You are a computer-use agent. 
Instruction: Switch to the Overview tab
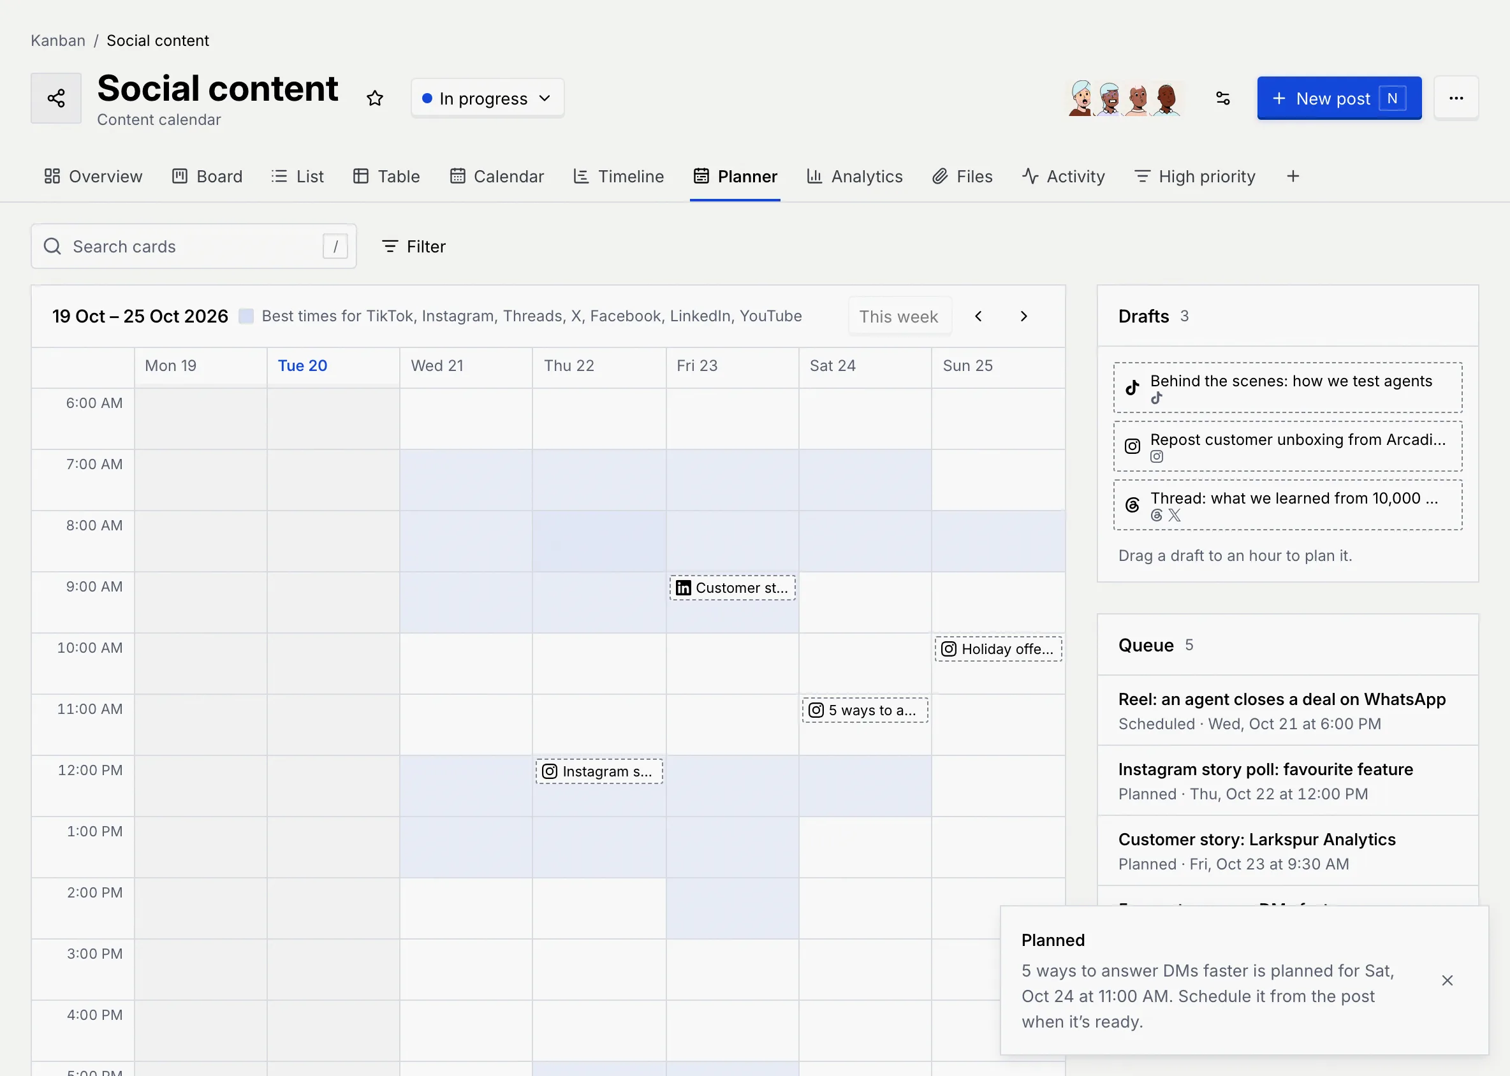tap(94, 176)
